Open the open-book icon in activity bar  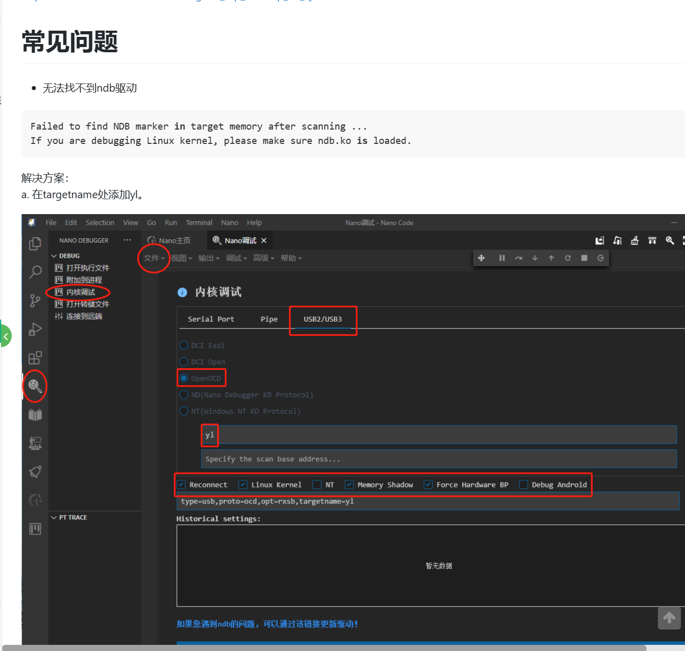(35, 414)
